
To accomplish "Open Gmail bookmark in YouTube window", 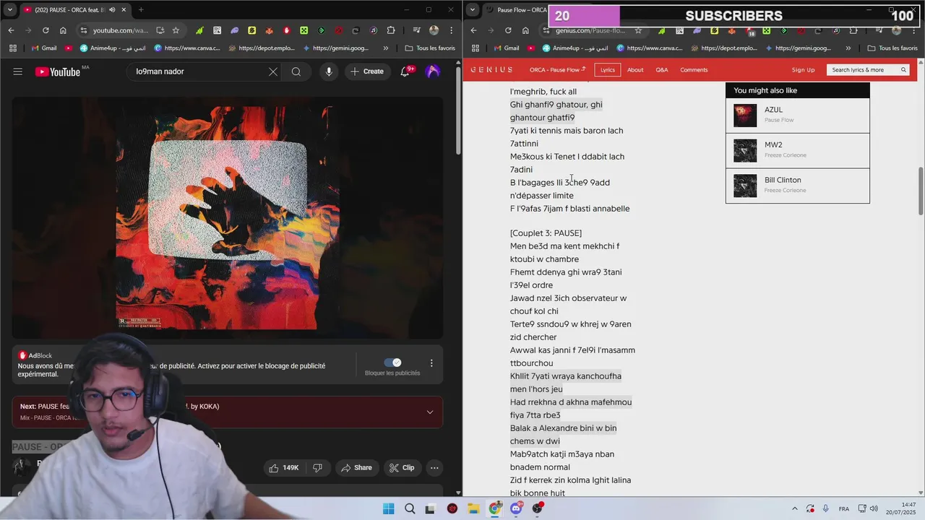I will pyautogui.click(x=43, y=48).
